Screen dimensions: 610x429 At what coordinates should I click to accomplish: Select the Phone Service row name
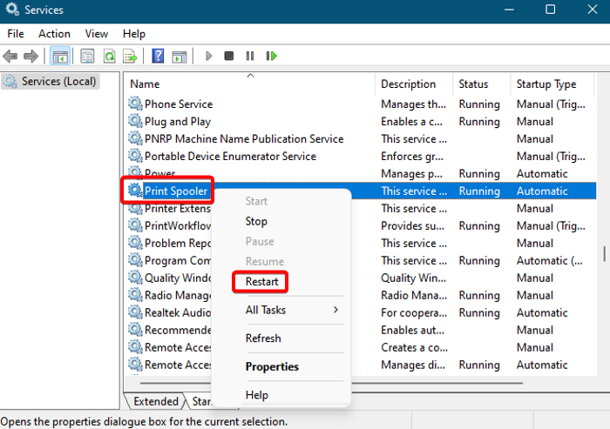click(179, 104)
